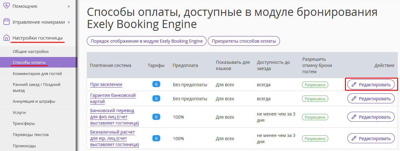Click the blue tariff badge 6 in the При заселении row

pyautogui.click(x=156, y=84)
